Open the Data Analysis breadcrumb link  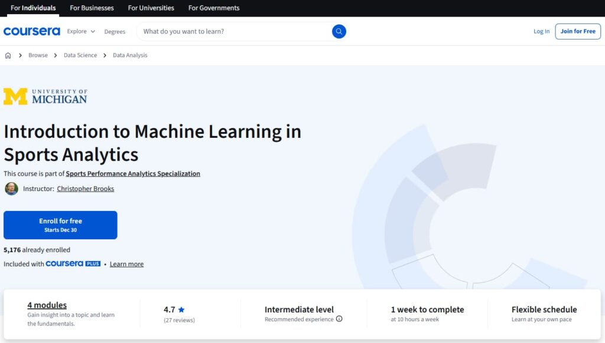(x=130, y=55)
